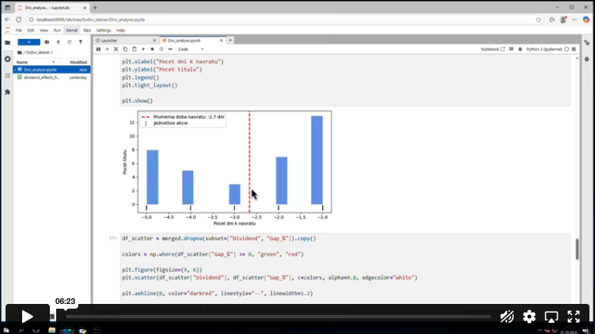
Task: Cut the selected cell with the scissors icon
Action: (x=115, y=49)
